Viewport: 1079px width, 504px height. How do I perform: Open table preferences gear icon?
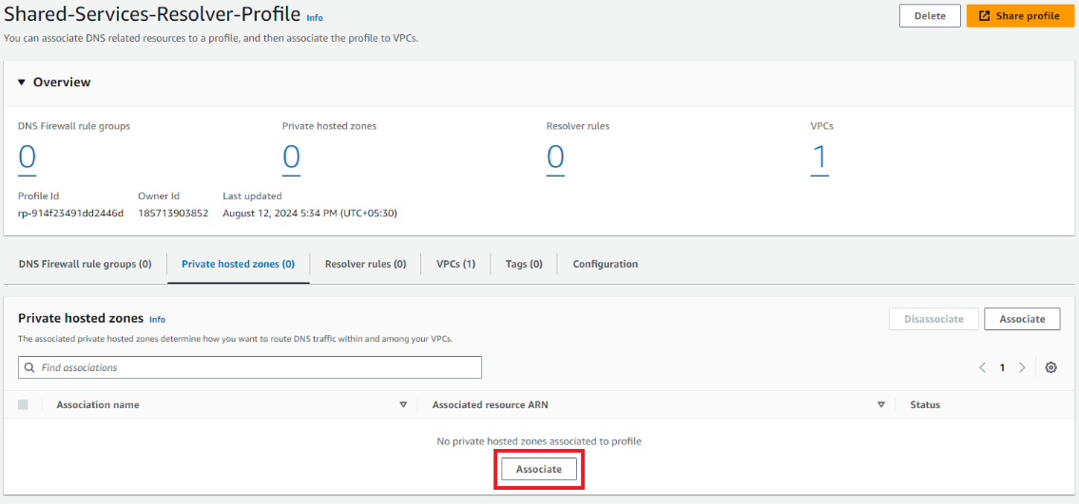tap(1050, 367)
